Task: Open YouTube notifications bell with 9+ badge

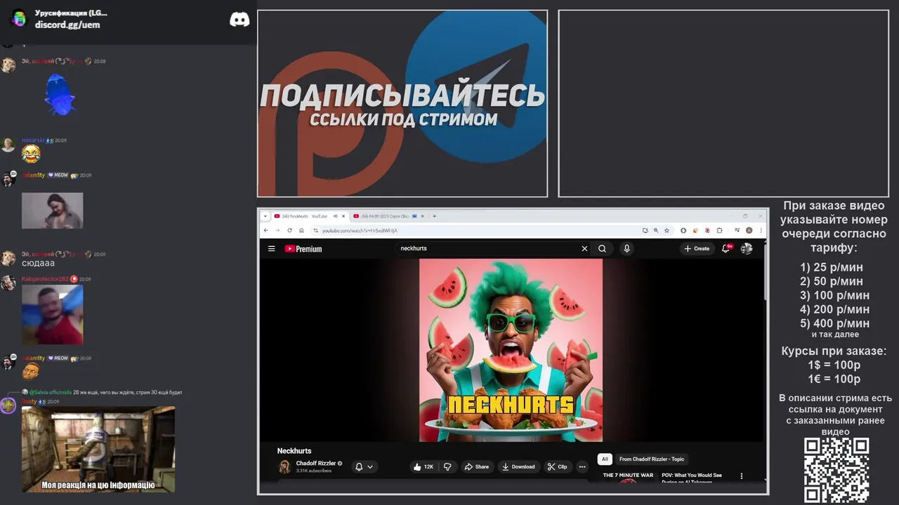Action: [x=726, y=248]
